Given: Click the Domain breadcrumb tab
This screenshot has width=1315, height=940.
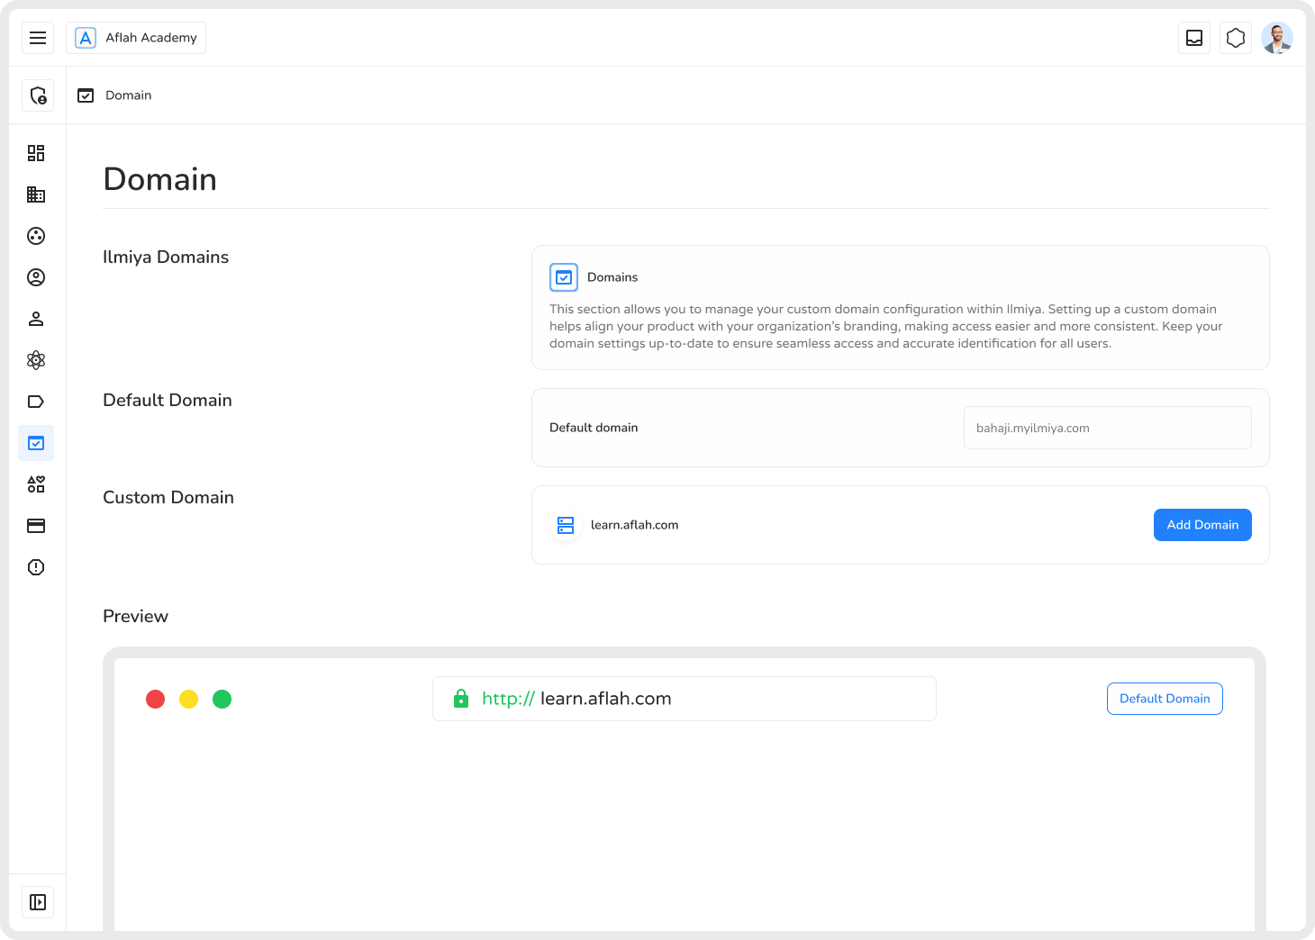Looking at the screenshot, I should (115, 95).
